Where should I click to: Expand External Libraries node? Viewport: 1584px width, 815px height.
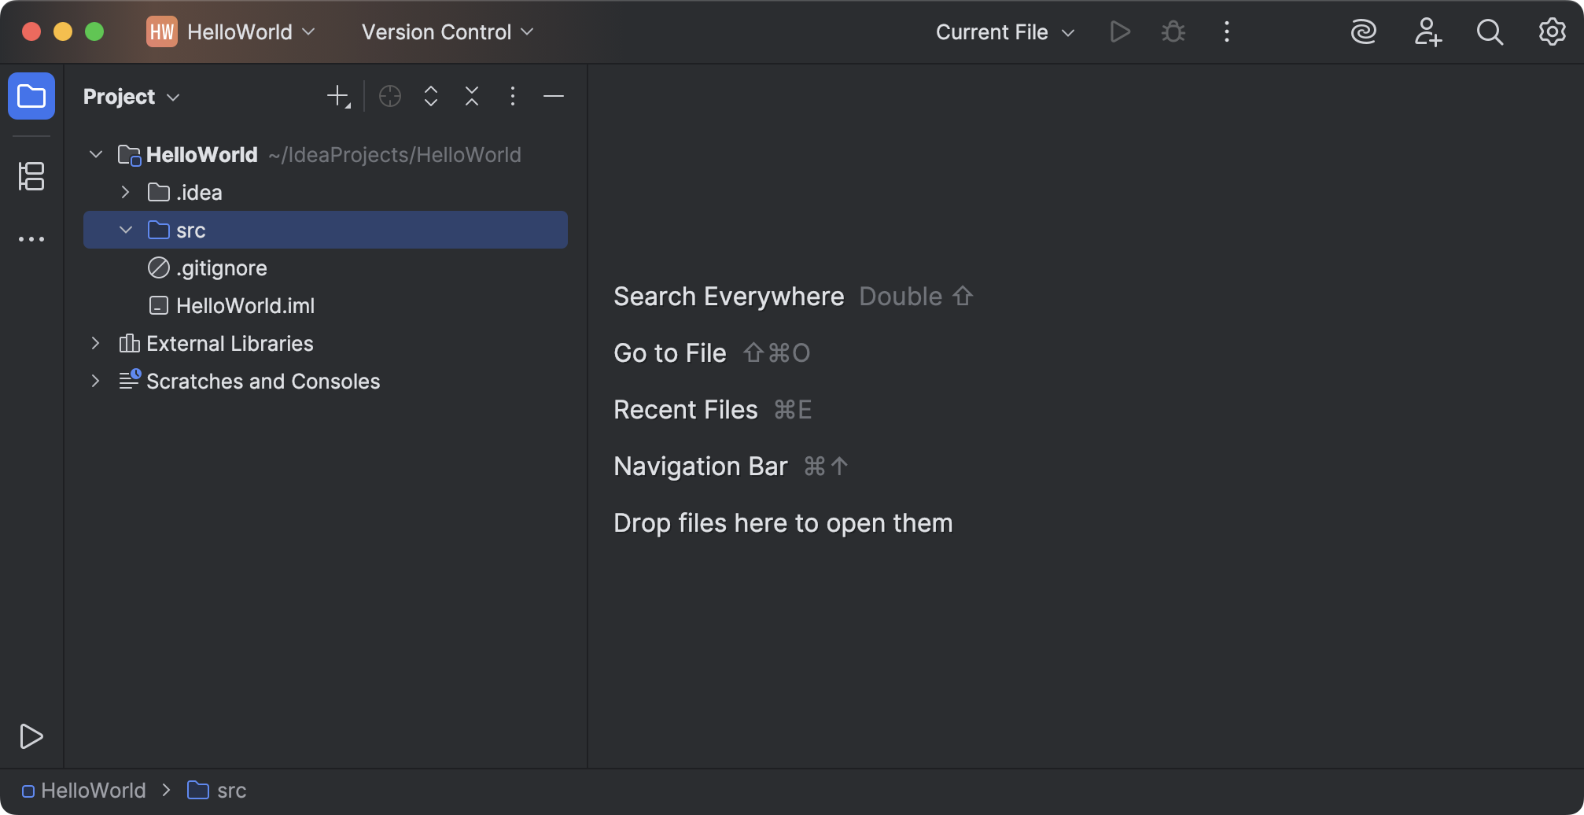pos(96,343)
